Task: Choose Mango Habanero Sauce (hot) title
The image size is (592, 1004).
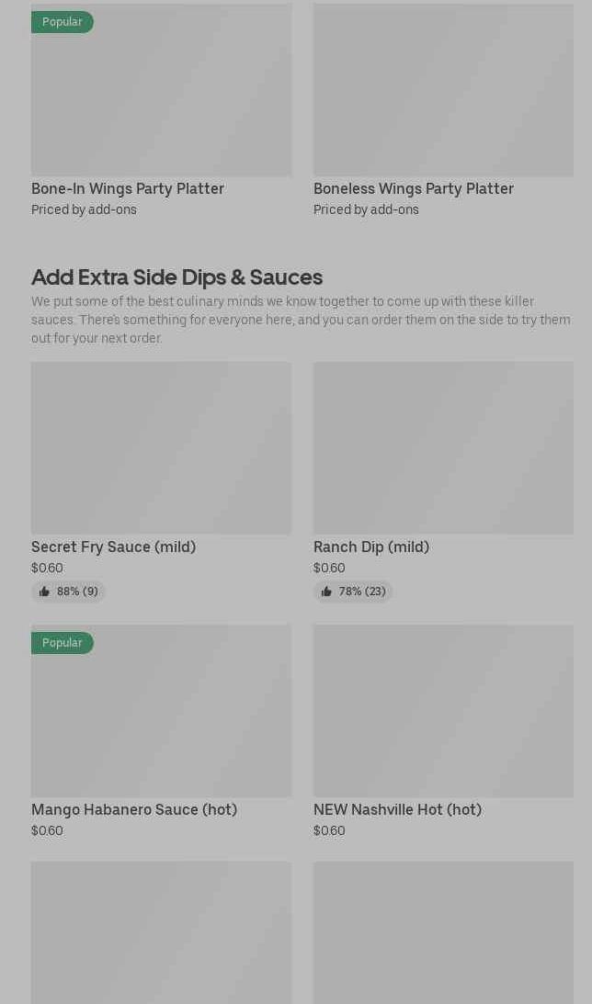Action: (134, 809)
